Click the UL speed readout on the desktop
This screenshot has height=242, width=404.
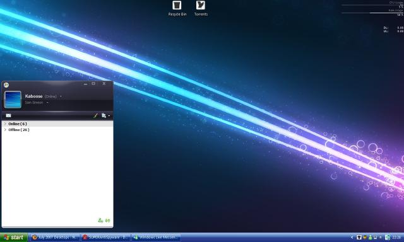click(x=393, y=31)
